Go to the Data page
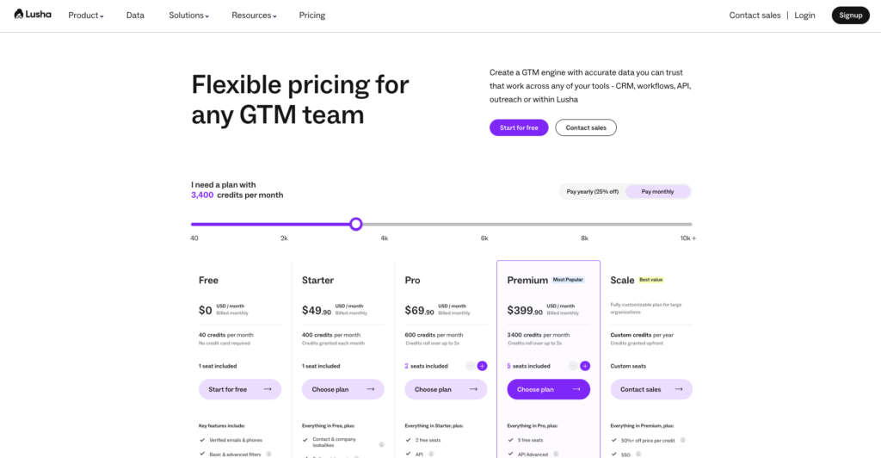Screen dimensions: 881x458 (x=135, y=15)
